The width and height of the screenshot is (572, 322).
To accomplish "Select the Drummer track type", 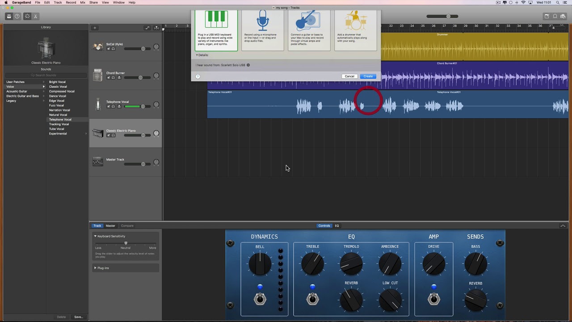I will pyautogui.click(x=356, y=30).
